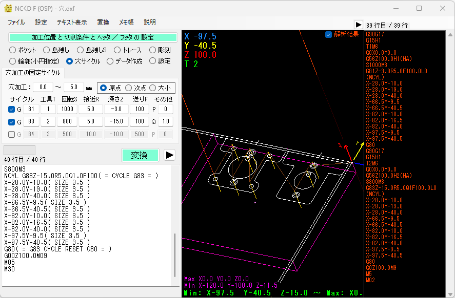The width and height of the screenshot is (455, 298).
Task: Pick the データ作成 radio button
Action: [x=110, y=61]
